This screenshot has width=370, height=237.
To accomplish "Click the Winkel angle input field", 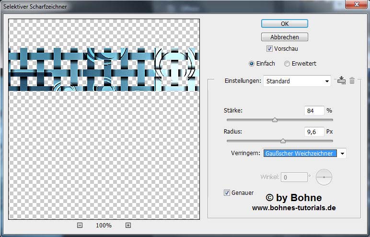I will pyautogui.click(x=294, y=177).
